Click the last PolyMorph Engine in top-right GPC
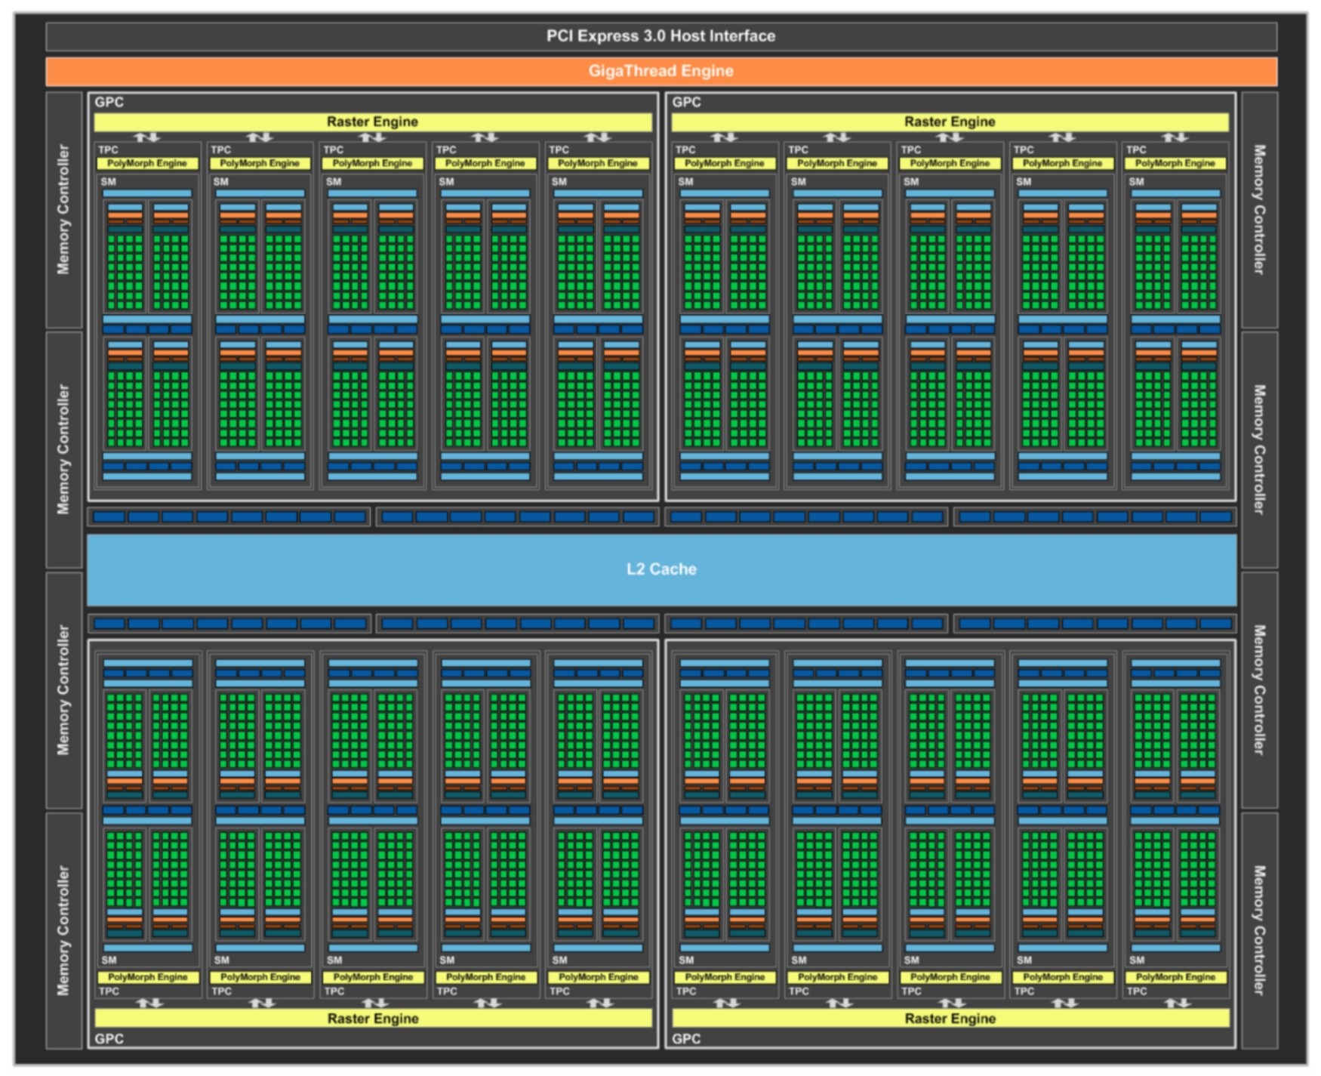 [1175, 163]
